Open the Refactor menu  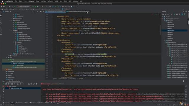pyautogui.click(x=50, y=1)
